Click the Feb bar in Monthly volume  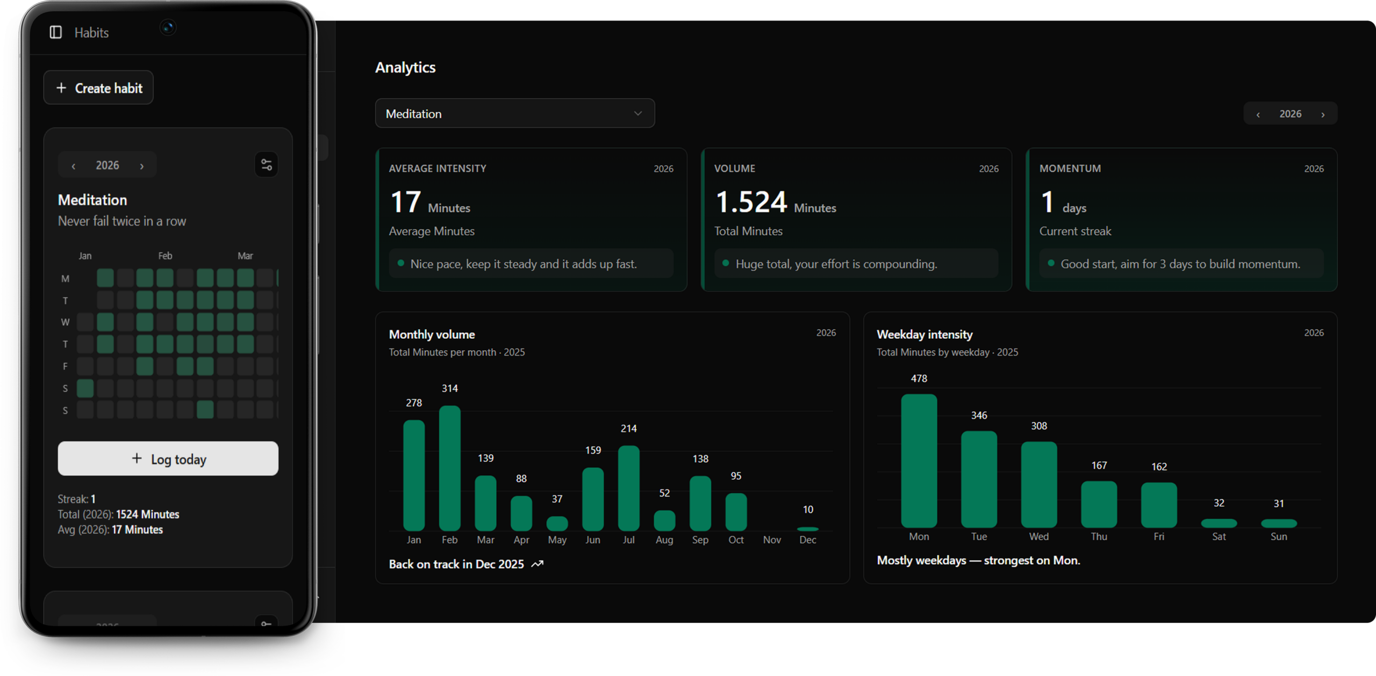pos(449,467)
